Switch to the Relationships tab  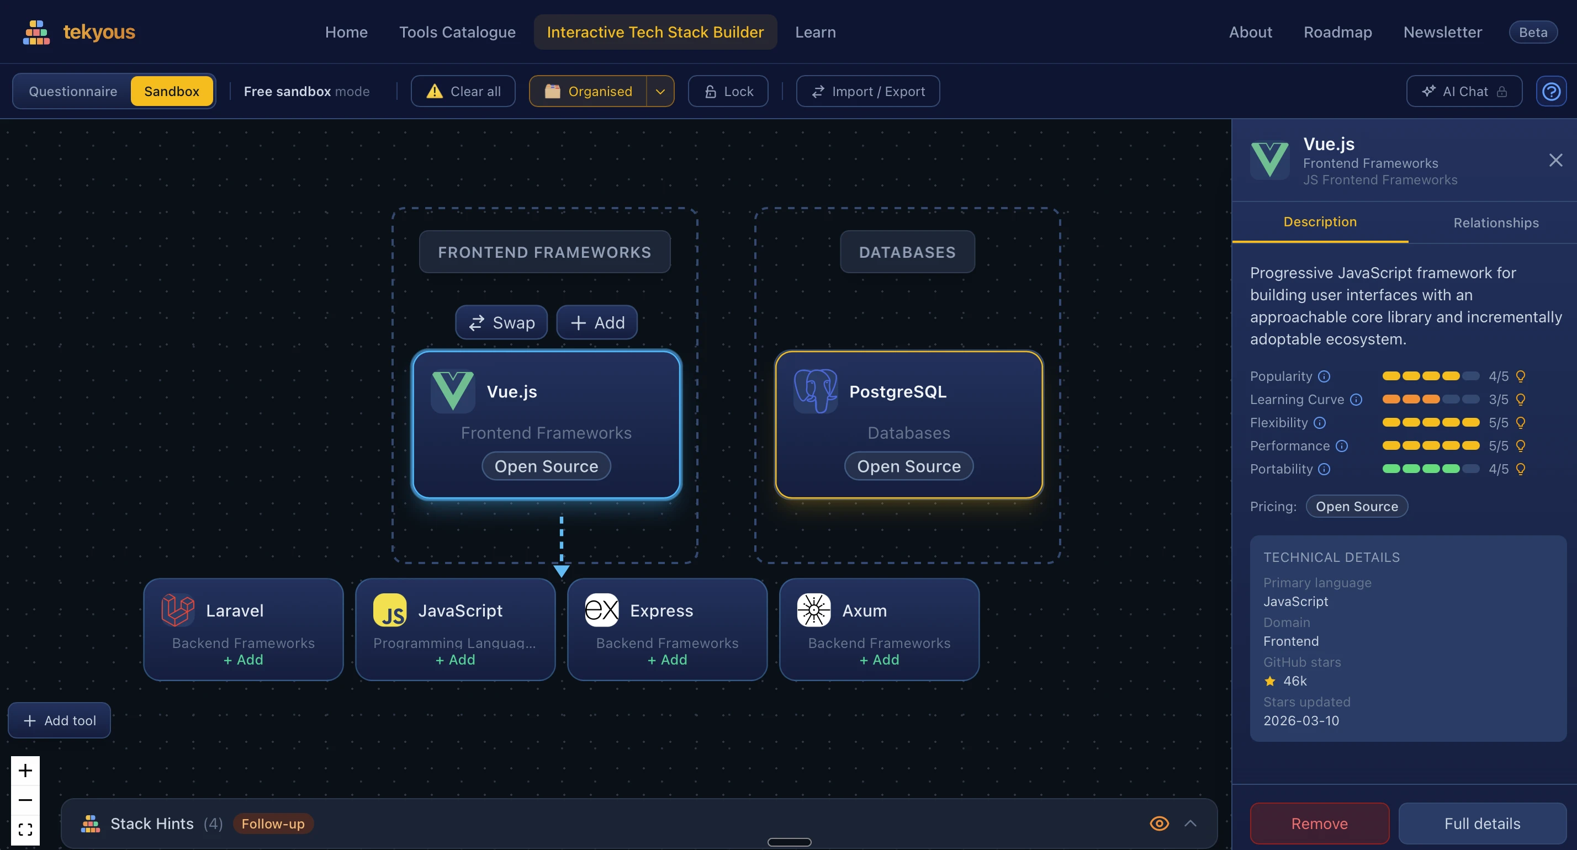pyautogui.click(x=1496, y=223)
